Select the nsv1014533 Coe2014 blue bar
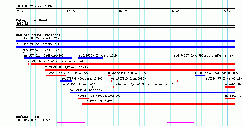The width and height of the screenshot is (243, 126). pyautogui.click(x=153, y=93)
